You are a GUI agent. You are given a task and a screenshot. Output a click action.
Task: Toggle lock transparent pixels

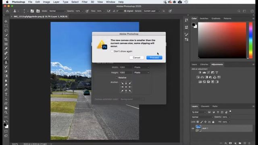tap(198, 122)
